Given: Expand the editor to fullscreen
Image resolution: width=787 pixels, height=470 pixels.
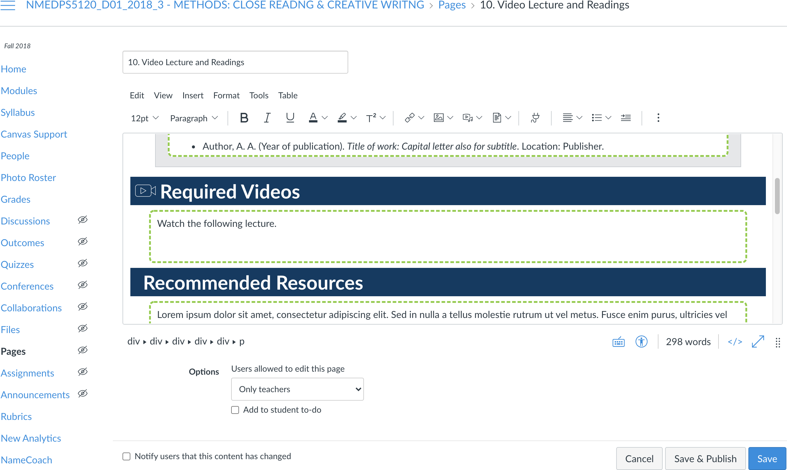Looking at the screenshot, I should tap(758, 342).
